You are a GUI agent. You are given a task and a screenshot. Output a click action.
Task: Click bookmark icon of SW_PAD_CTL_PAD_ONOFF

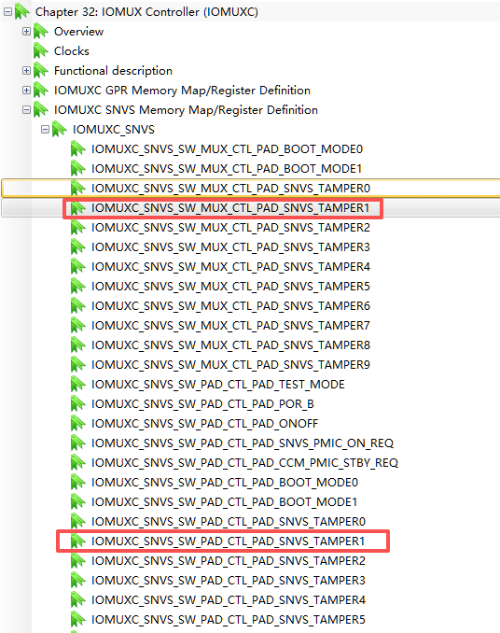pyautogui.click(x=77, y=424)
